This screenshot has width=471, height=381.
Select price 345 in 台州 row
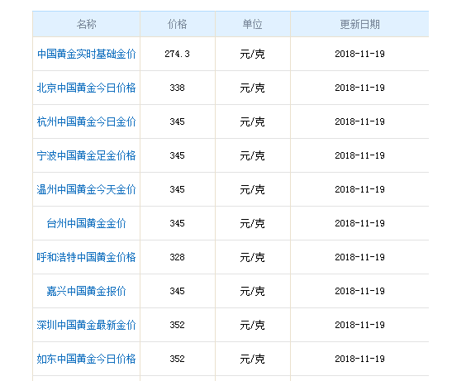coord(177,223)
